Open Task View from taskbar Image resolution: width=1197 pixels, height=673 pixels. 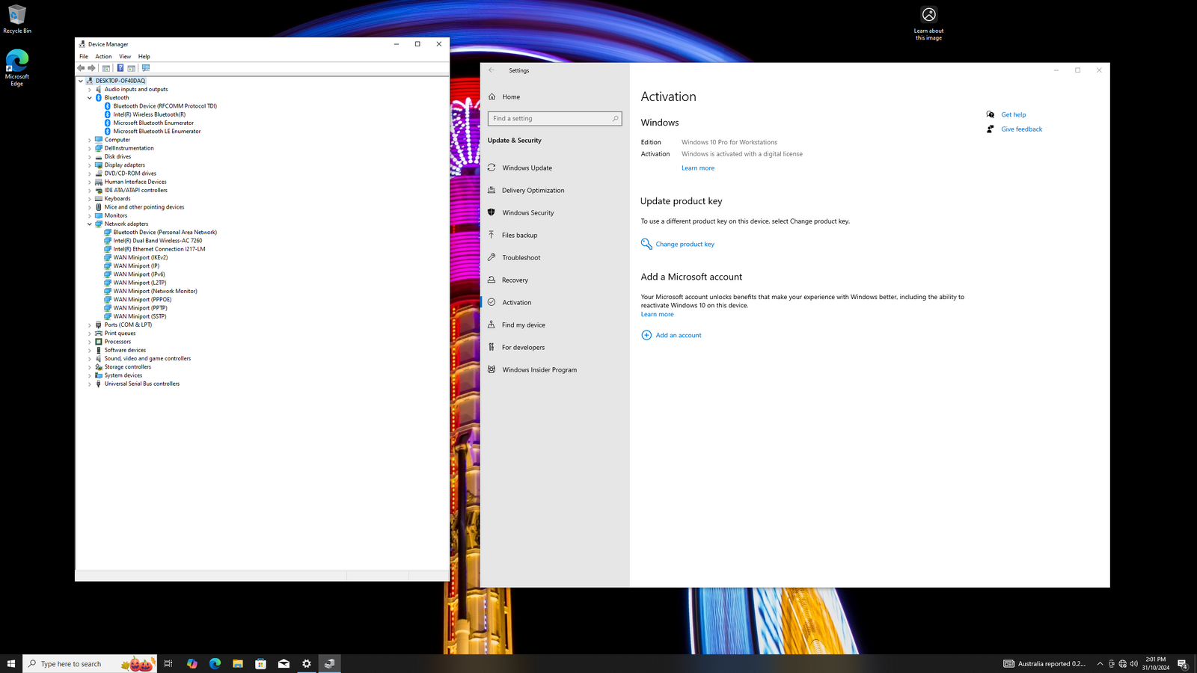tap(168, 664)
